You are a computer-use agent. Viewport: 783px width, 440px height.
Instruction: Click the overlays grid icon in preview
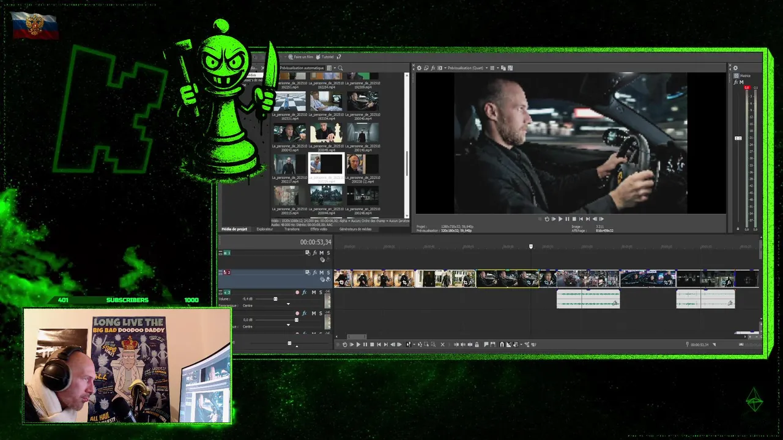click(x=492, y=68)
